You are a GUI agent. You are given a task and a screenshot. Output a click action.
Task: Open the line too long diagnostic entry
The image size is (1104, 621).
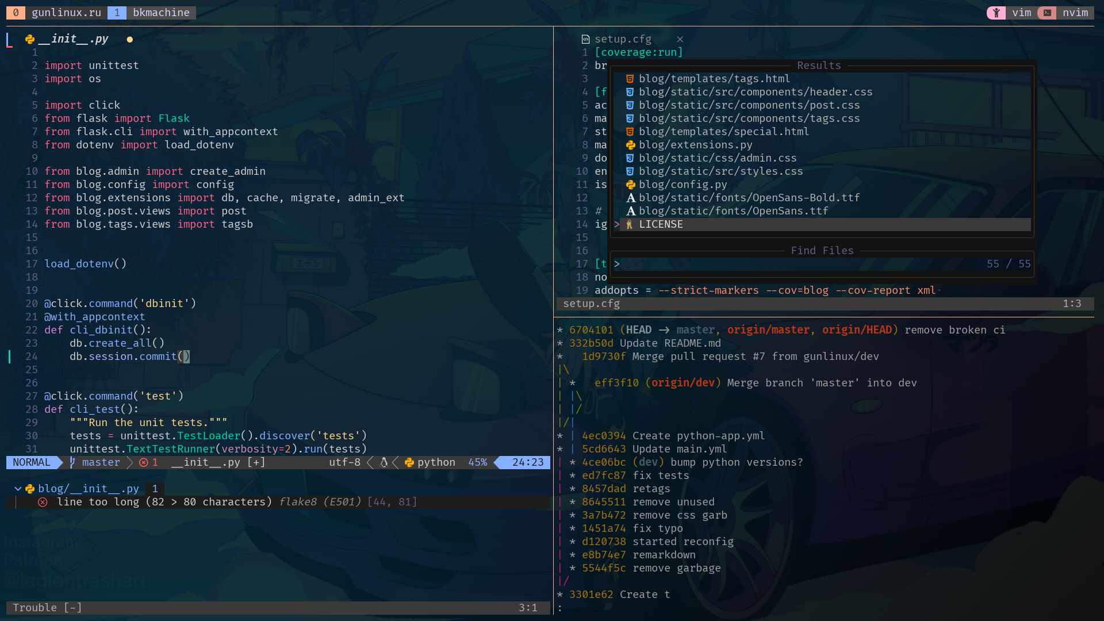tap(164, 502)
